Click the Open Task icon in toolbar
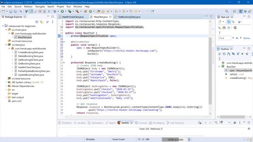Screen dimensions: 253x142 pyautogui.click(x=103, y=11)
